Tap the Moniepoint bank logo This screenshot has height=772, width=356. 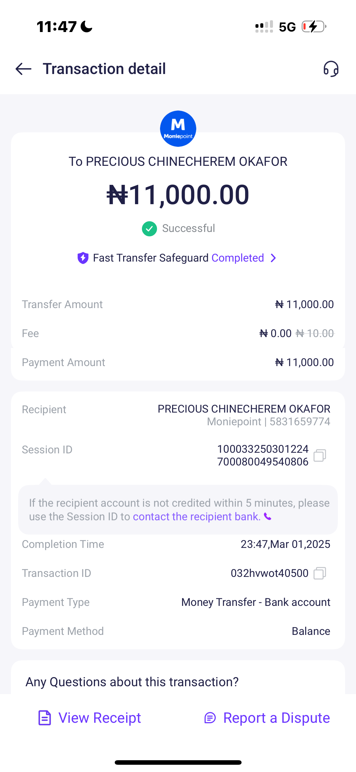click(178, 129)
